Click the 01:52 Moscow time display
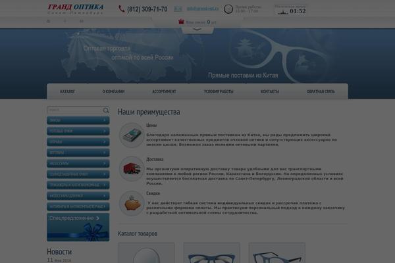Viewport: 395px width, 263px height. click(298, 11)
